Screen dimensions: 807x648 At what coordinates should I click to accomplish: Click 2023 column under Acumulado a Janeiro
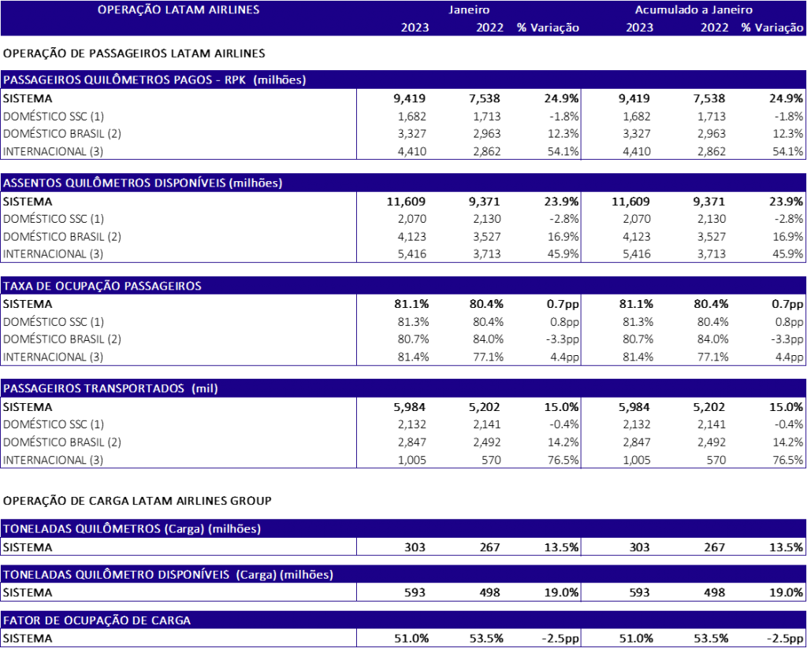pos(639,28)
